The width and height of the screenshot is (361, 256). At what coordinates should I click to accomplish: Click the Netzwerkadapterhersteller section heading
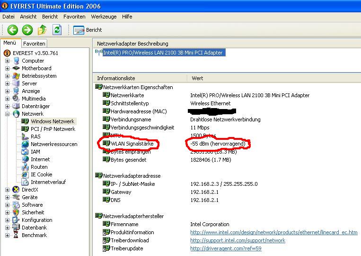(x=133, y=216)
